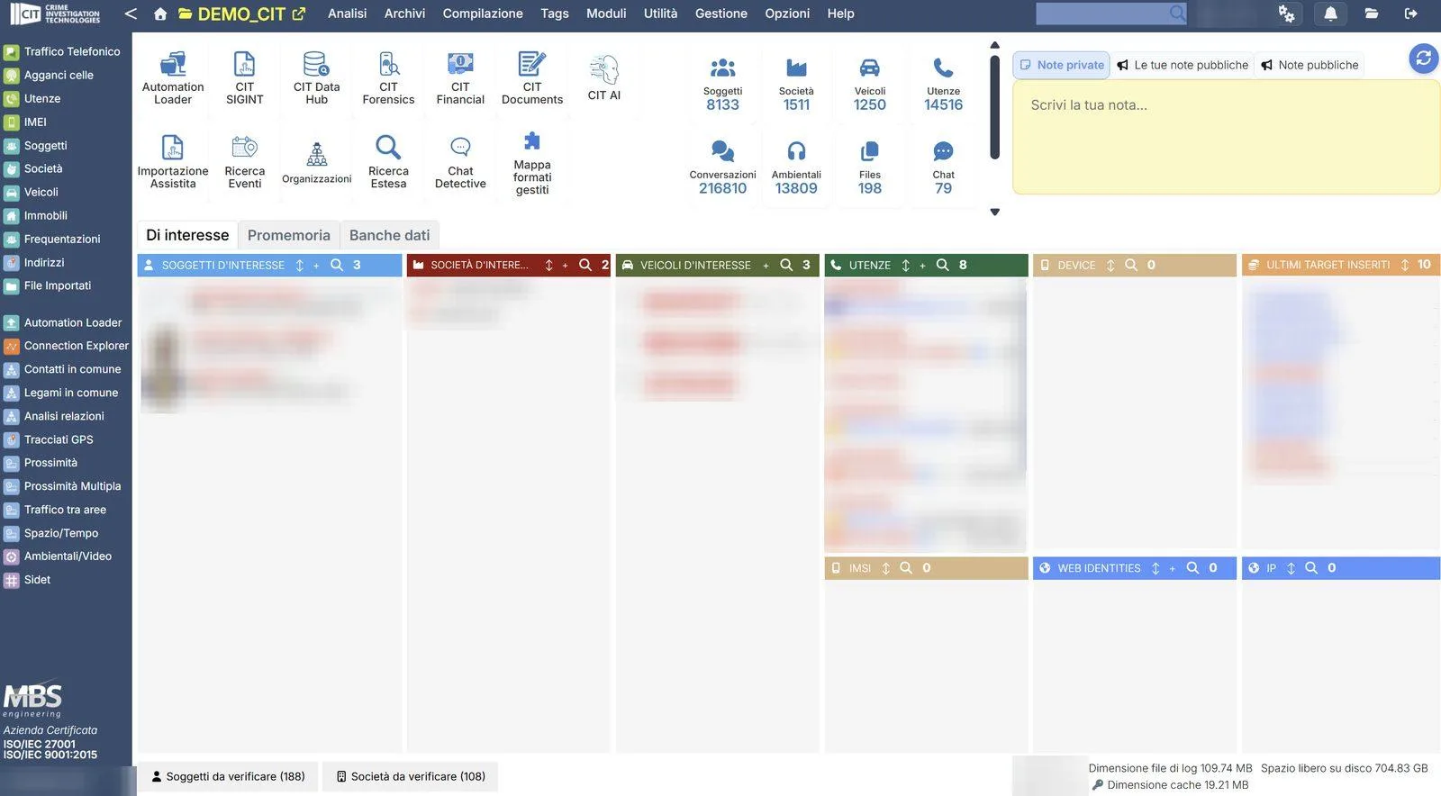Launch CIT Data Hub
Viewport: 1441px width, 796px height.
click(317, 79)
